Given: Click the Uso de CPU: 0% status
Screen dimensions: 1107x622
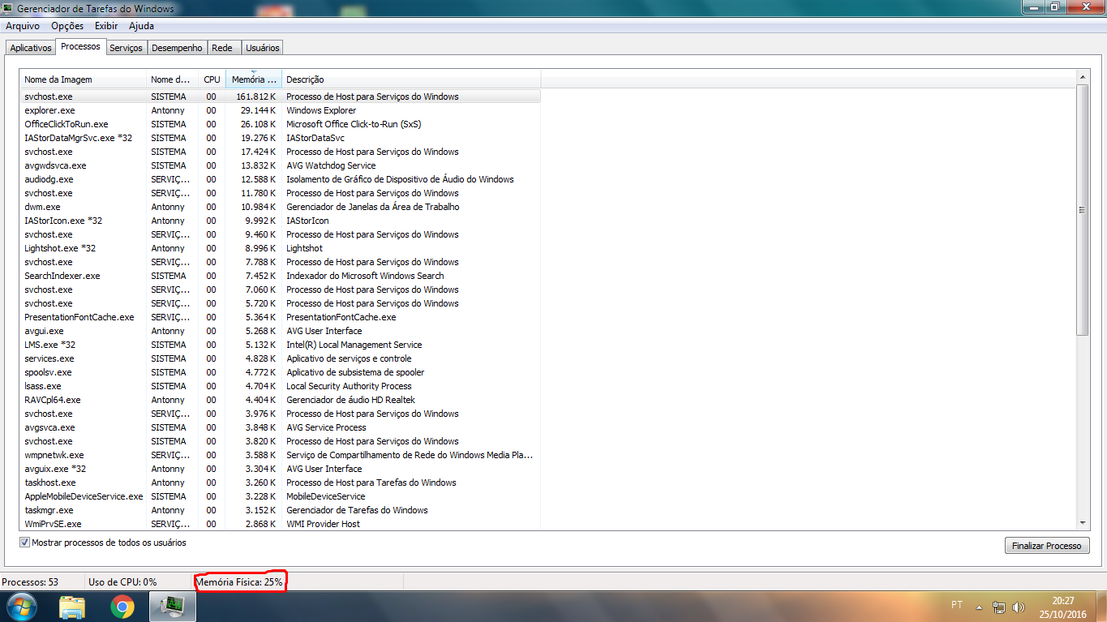Looking at the screenshot, I should pos(122,582).
